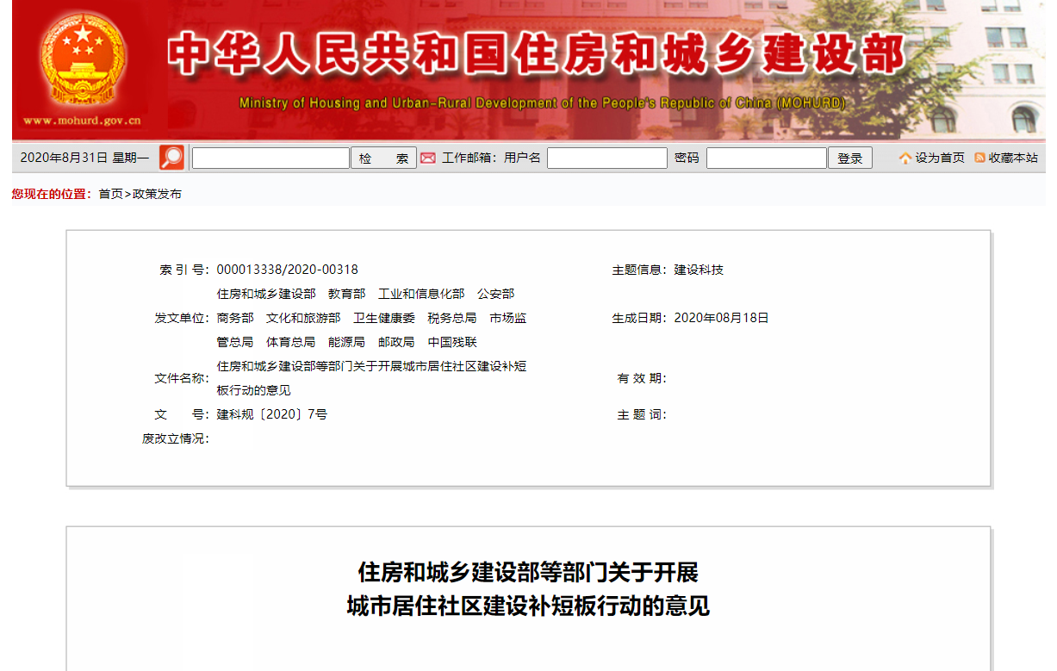The height and width of the screenshot is (671, 1057).
Task: Click the 主题词 label
Action: 642,414
